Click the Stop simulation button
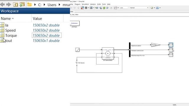The height and width of the screenshot is (106, 189). (x=111, y=8)
